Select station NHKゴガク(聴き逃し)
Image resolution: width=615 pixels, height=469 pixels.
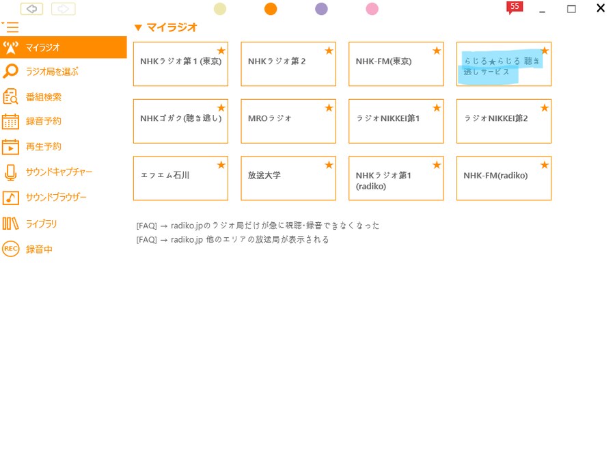[x=180, y=121]
